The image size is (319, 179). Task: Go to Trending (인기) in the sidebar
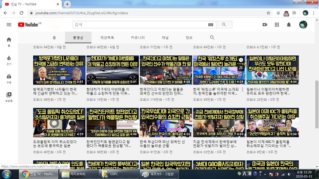click(9, 60)
